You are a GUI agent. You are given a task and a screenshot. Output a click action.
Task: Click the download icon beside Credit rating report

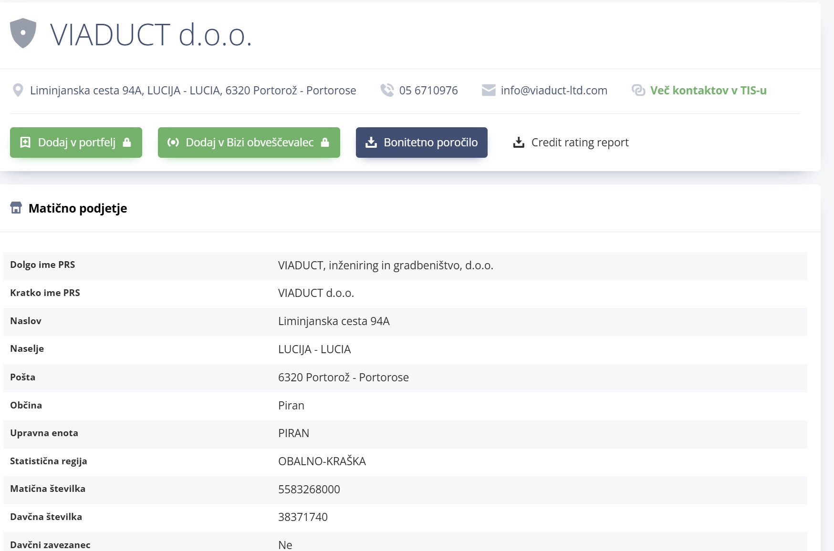click(x=519, y=143)
